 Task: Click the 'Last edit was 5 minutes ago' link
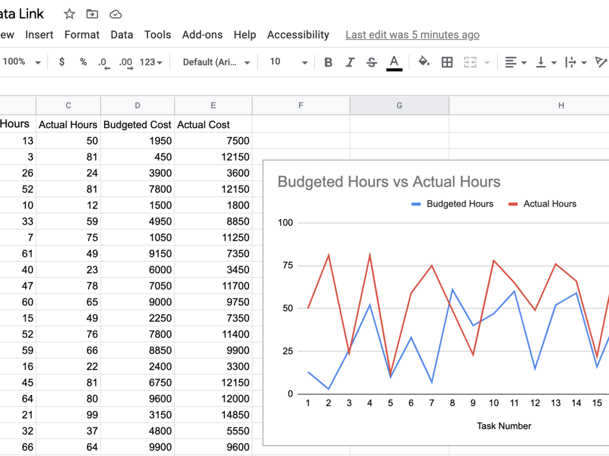click(x=412, y=35)
